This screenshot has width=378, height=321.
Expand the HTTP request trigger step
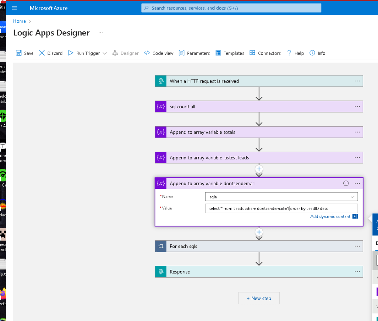(259, 81)
